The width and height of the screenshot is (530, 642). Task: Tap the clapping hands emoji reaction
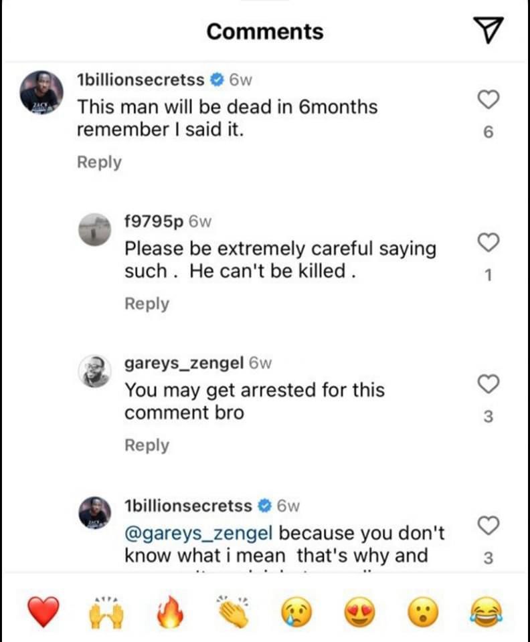pyautogui.click(x=233, y=611)
